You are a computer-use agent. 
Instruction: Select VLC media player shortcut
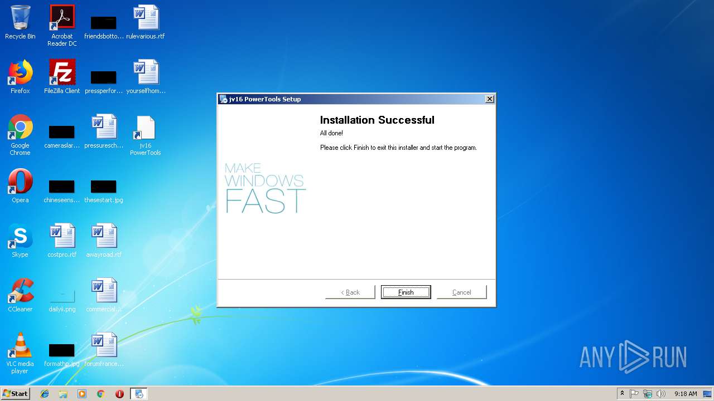coord(20,353)
